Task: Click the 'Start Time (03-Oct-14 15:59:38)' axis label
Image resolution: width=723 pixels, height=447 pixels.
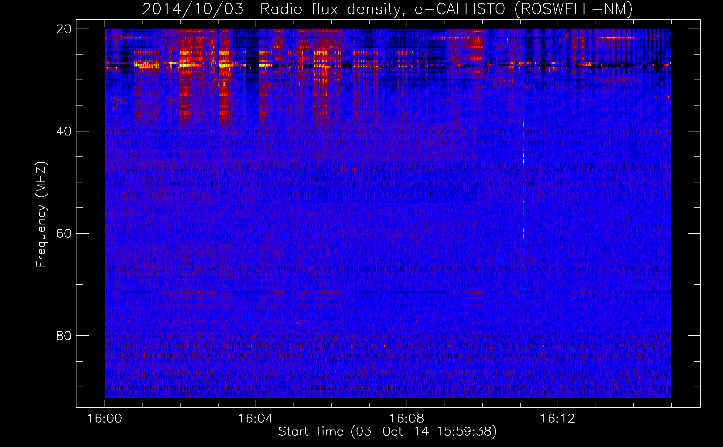Action: pyautogui.click(x=387, y=432)
